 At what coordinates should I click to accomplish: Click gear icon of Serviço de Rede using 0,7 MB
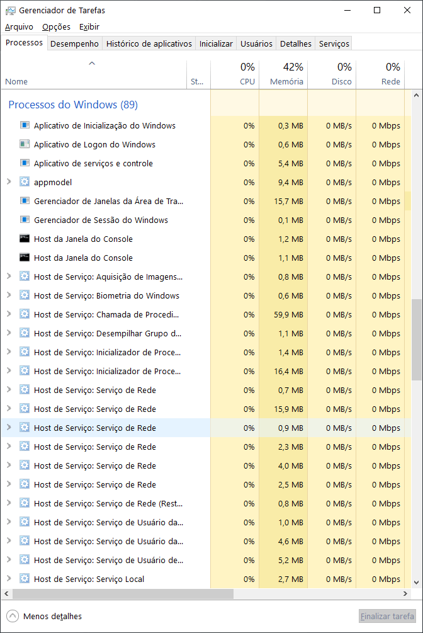(x=25, y=390)
